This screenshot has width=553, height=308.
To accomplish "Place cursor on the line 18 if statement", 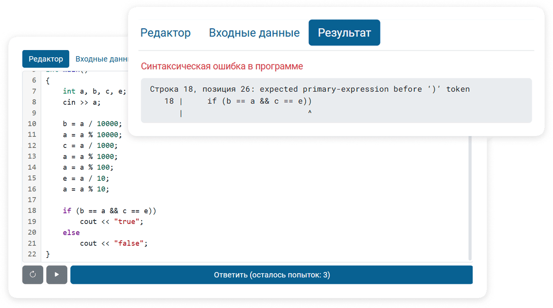I will point(109,211).
